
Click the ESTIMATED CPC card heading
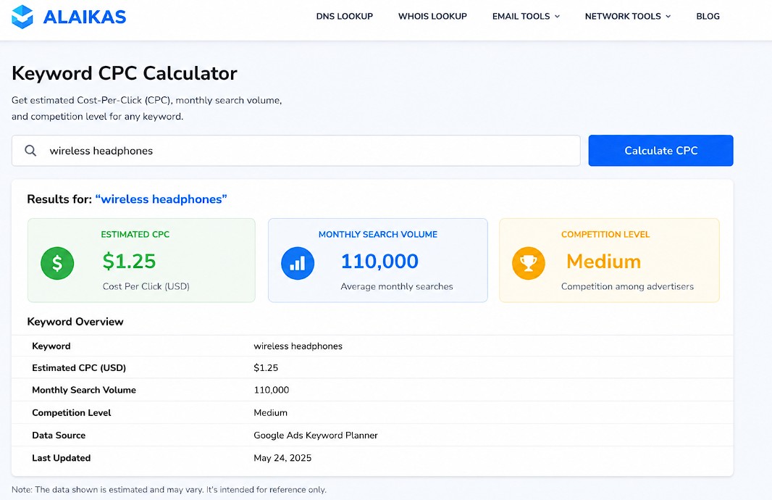click(135, 235)
